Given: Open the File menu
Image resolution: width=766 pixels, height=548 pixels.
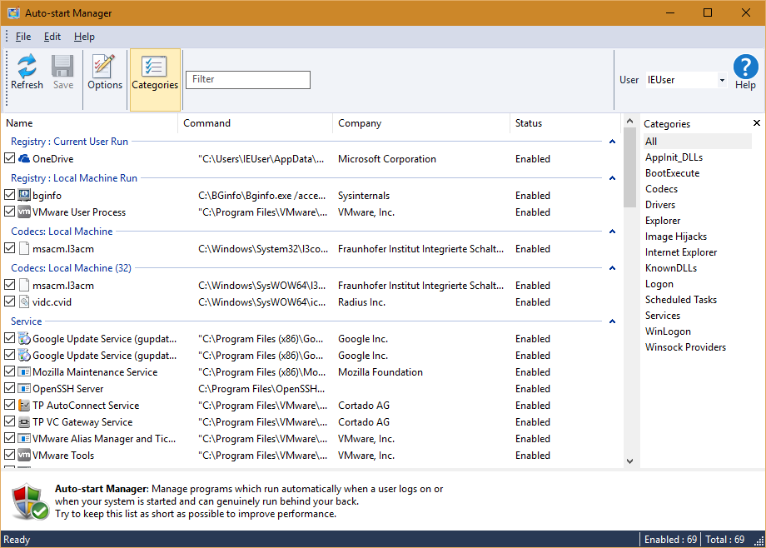Looking at the screenshot, I should coord(23,37).
